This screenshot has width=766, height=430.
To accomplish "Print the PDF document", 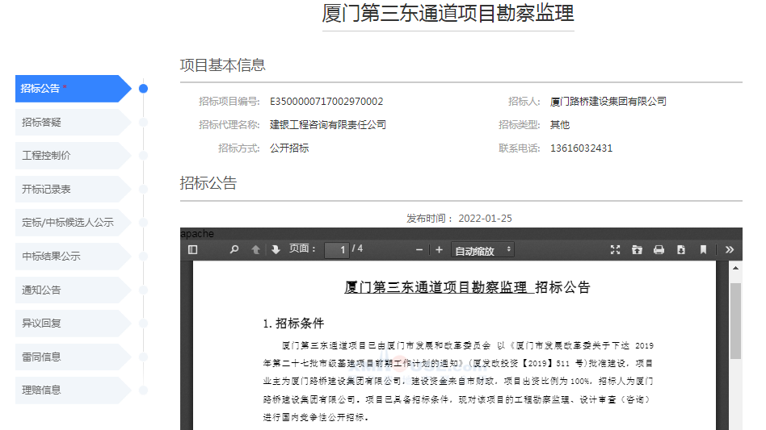I will click(x=659, y=250).
